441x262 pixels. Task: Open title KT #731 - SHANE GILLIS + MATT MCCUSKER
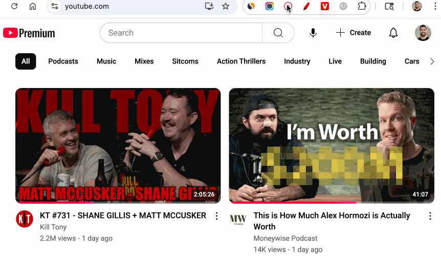[123, 215]
